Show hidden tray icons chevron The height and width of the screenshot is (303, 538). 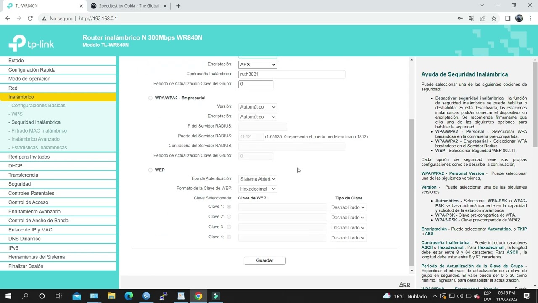pyautogui.click(x=435, y=296)
